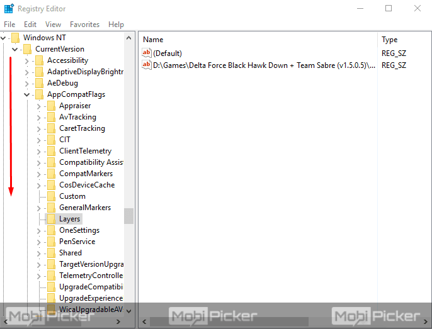432x329 pixels.
Task: Click the CIT folder icon
Action: [51, 140]
